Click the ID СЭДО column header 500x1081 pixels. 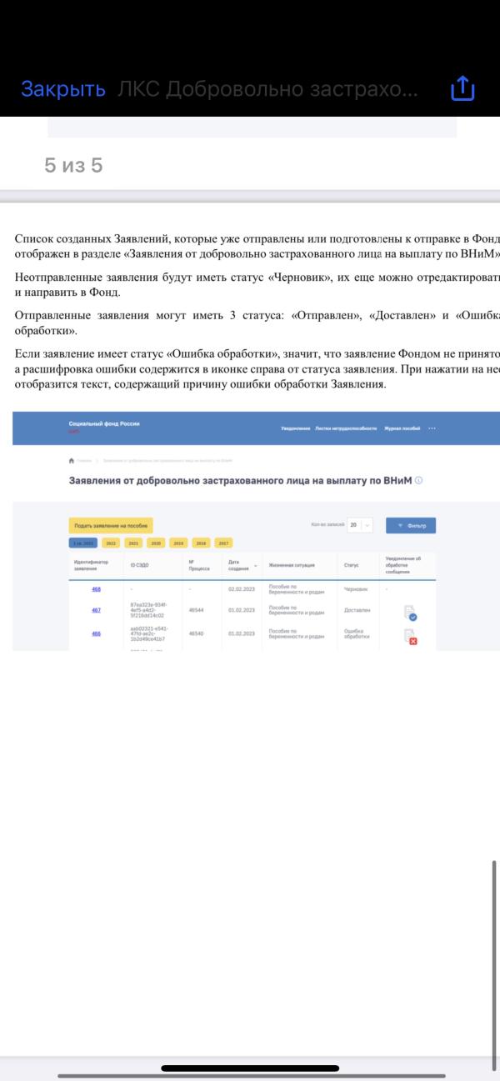[139, 565]
